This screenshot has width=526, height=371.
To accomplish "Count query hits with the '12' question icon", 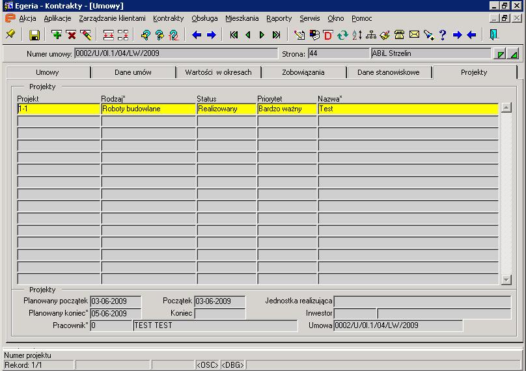I will 174,35.
